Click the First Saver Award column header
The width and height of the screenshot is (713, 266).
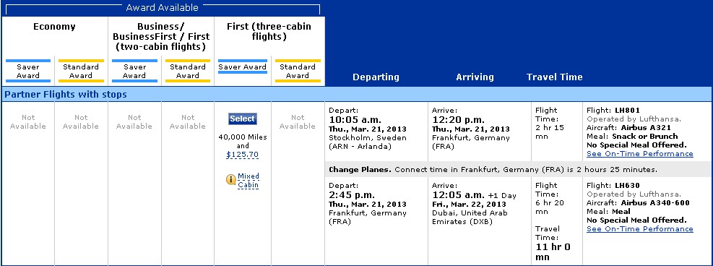[243, 66]
